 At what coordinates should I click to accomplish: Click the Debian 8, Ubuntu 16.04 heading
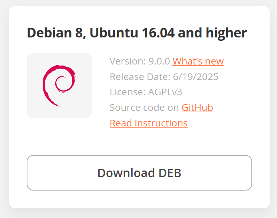tap(137, 33)
